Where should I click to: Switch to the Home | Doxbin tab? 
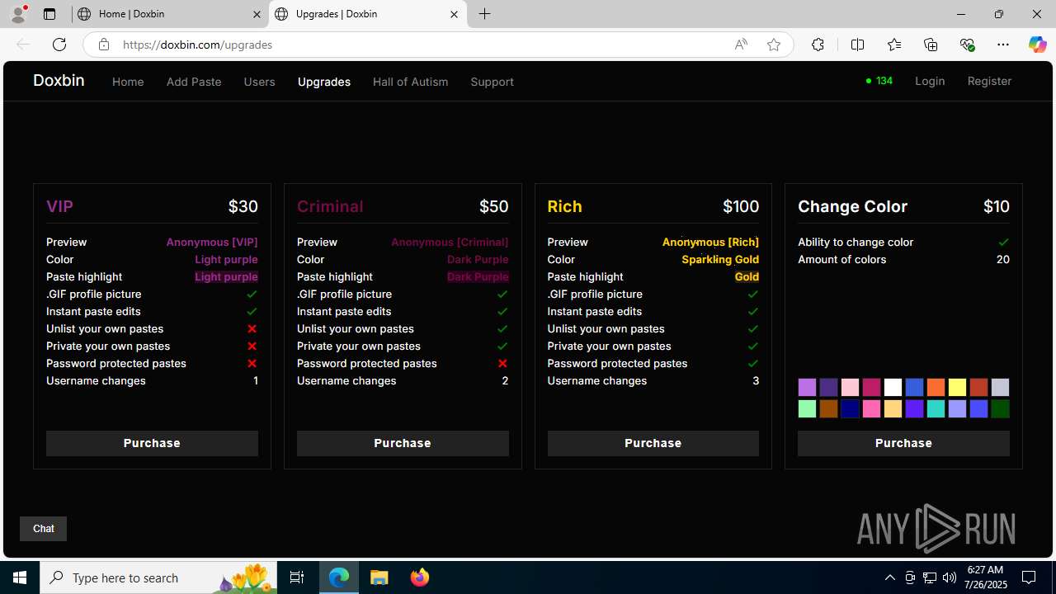tap(169, 14)
